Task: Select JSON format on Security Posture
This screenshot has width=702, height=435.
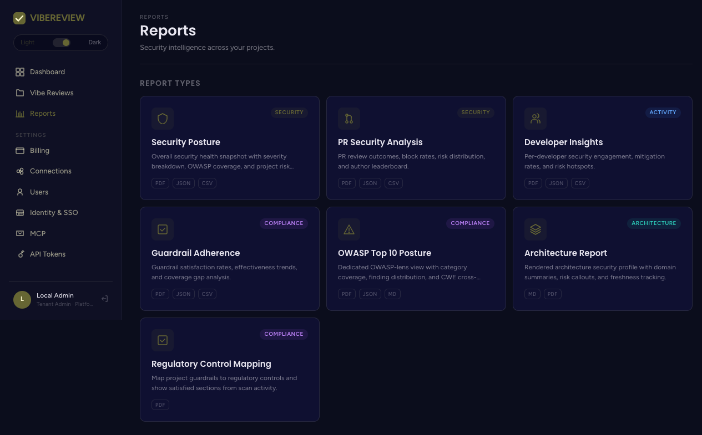Action: coord(184,183)
